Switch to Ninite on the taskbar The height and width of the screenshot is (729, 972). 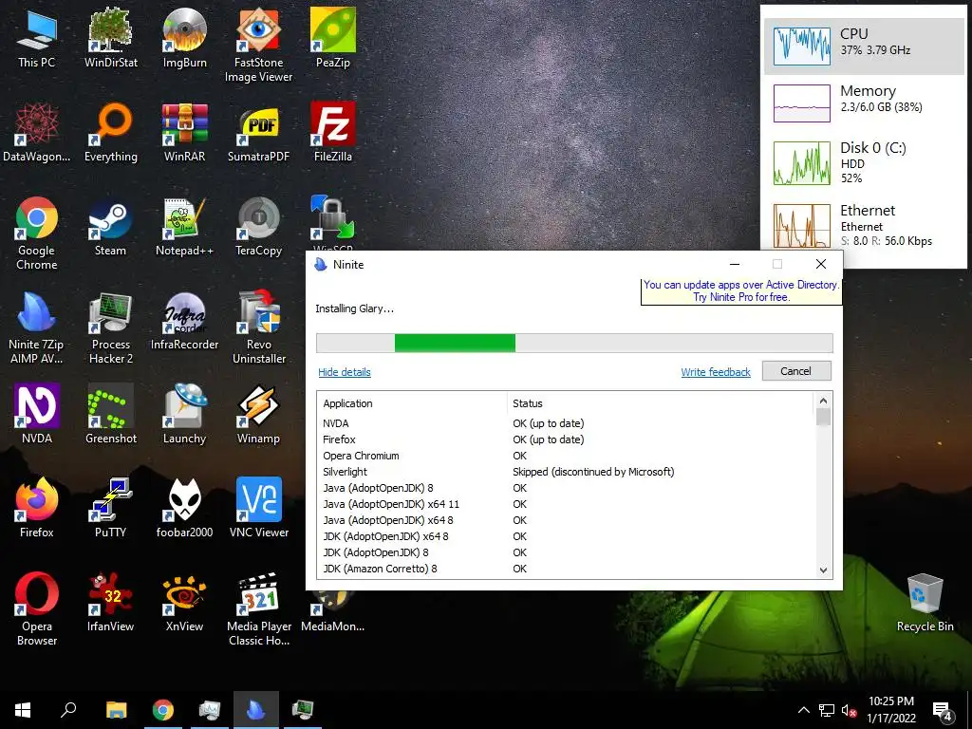pos(256,710)
